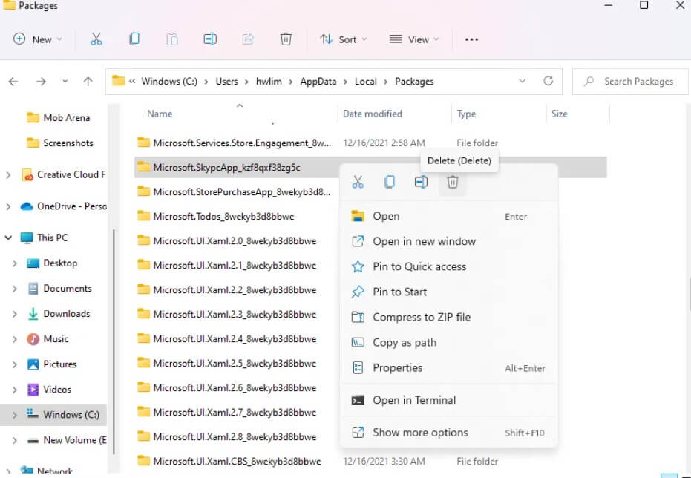Click the Size column header
Image resolution: width=691 pixels, height=478 pixels.
559,114
